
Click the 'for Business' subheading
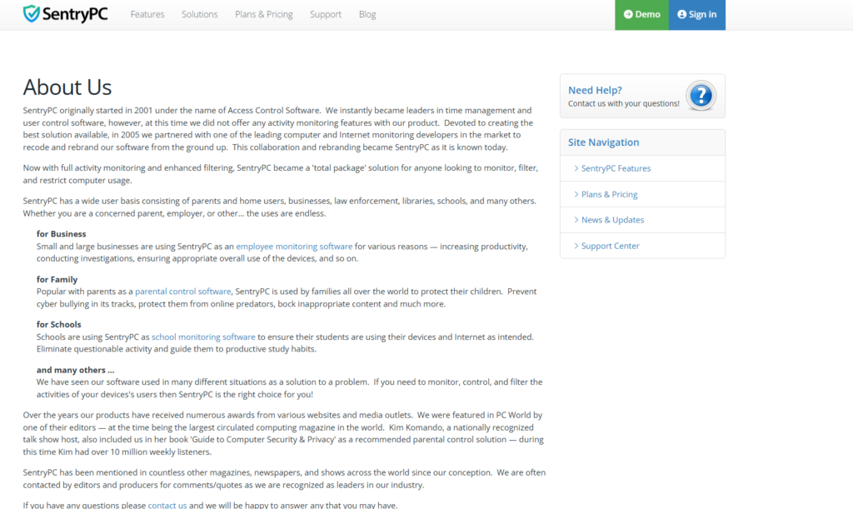pos(62,234)
